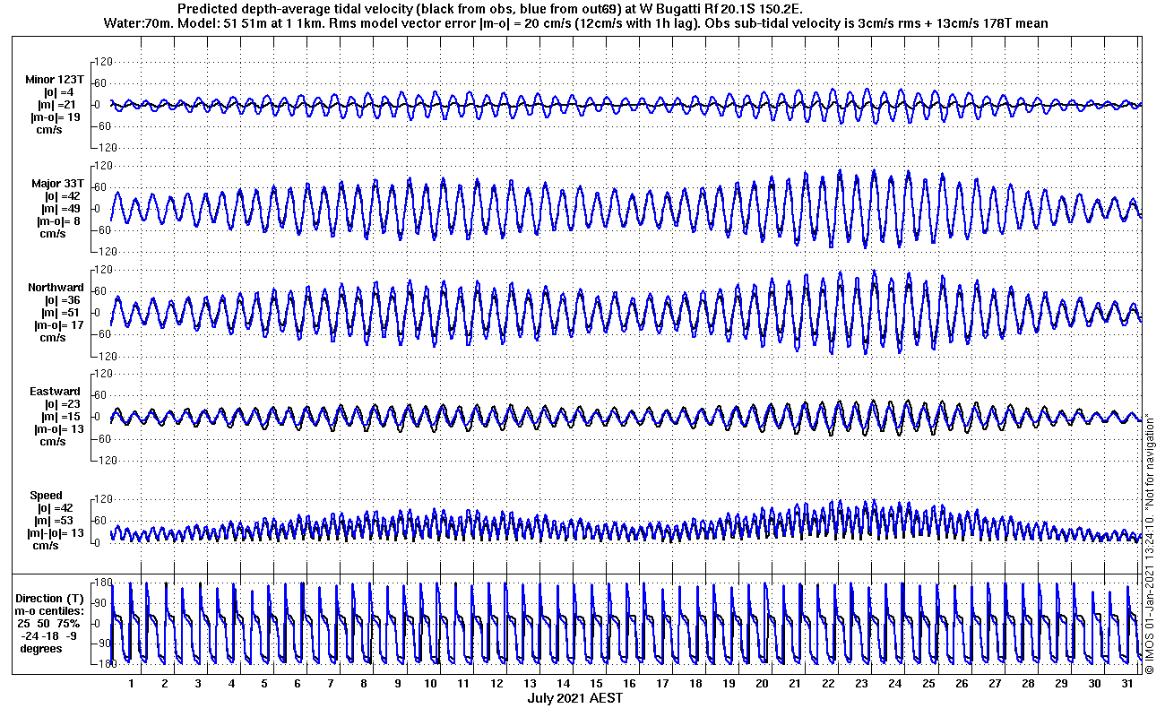This screenshot has width=1165, height=717.
Task: Click '|m-o|= 13' in the Eastward panel
Action: tap(57, 429)
